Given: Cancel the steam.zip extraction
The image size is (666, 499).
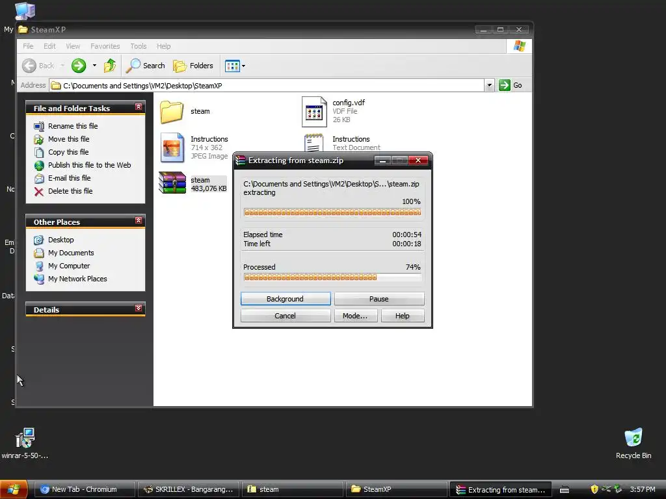Looking at the screenshot, I should [x=286, y=316].
